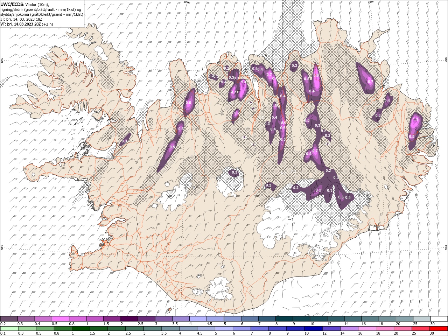Select the dark teal upper swatch starting at 8

coord(284,319)
